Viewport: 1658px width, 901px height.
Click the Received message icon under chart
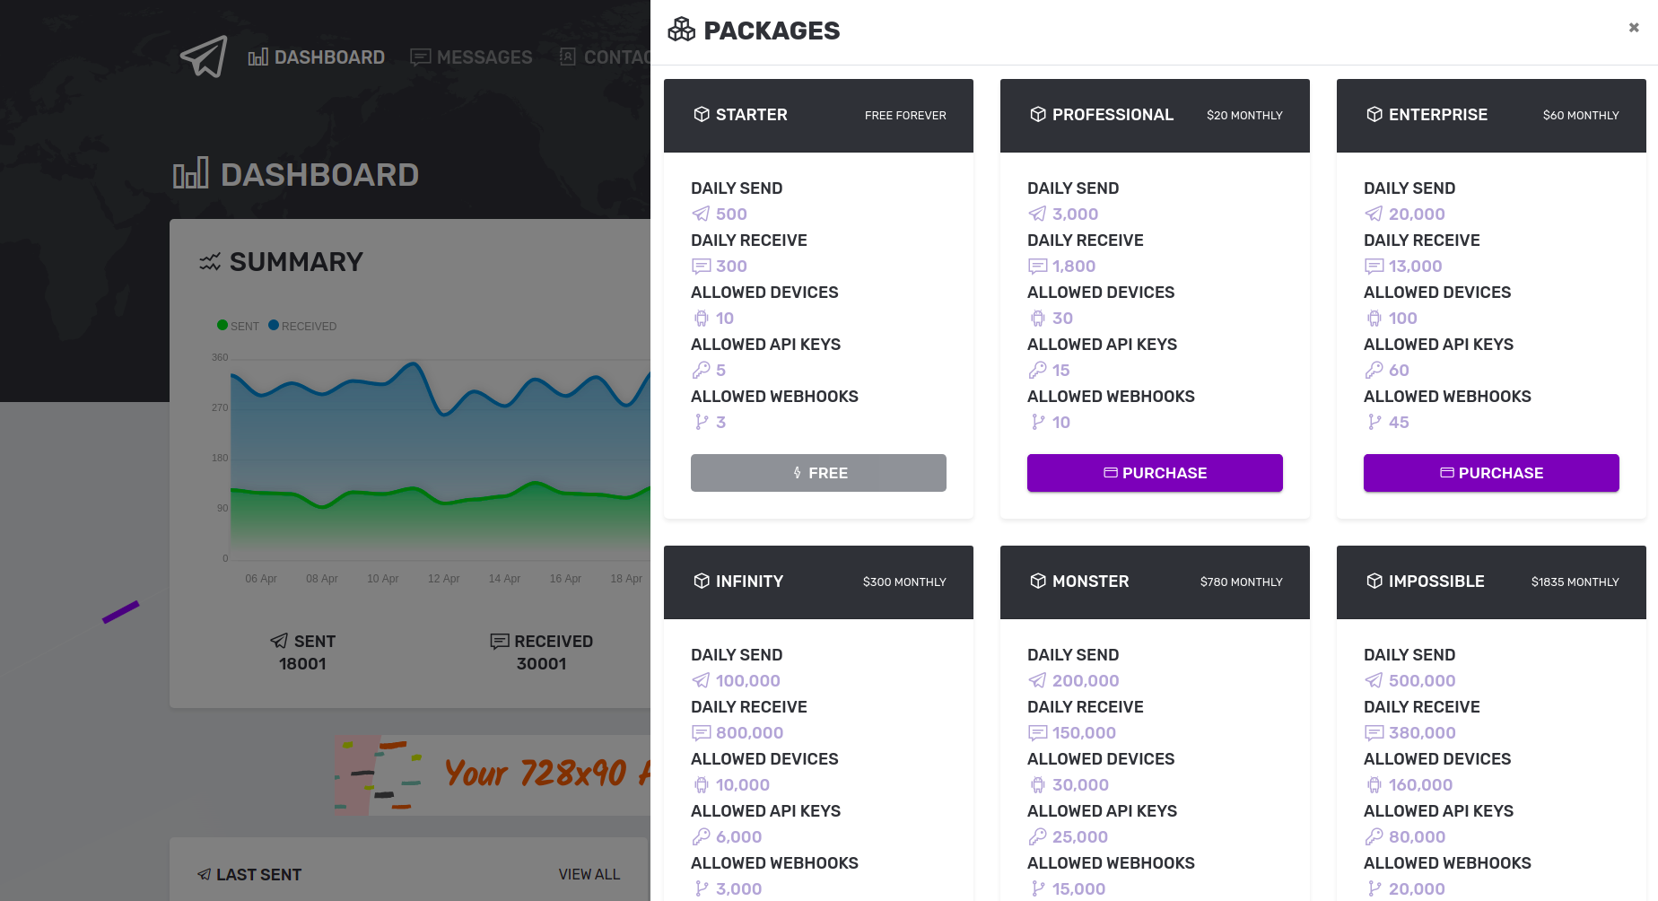click(x=500, y=641)
